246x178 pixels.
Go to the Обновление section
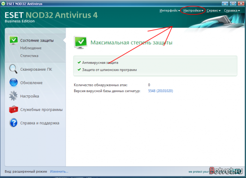click(31, 83)
